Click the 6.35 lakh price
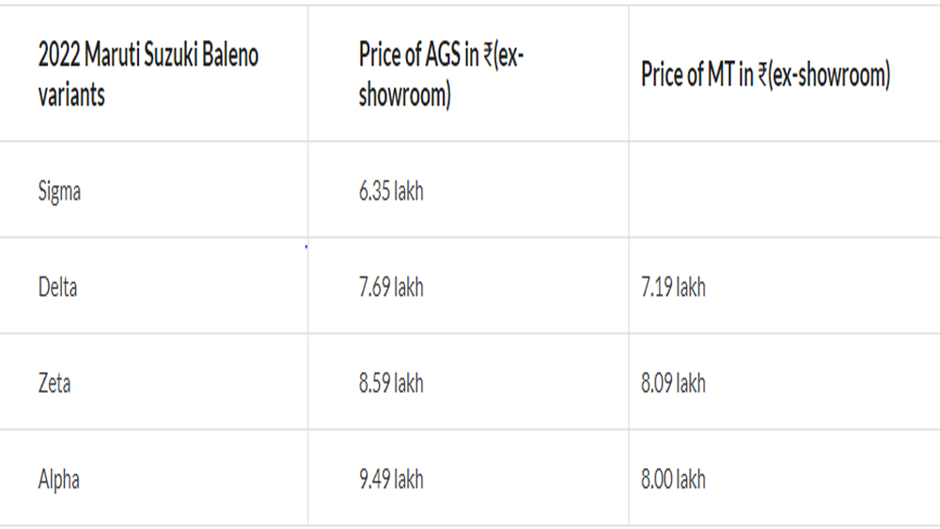 pos(391,192)
